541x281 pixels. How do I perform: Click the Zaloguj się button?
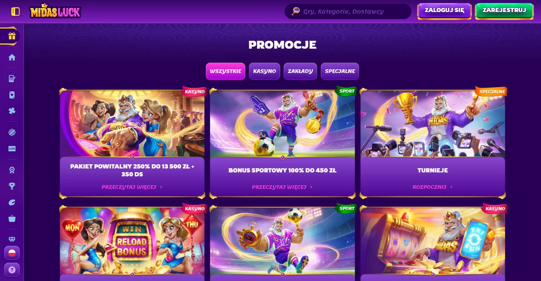pos(444,11)
